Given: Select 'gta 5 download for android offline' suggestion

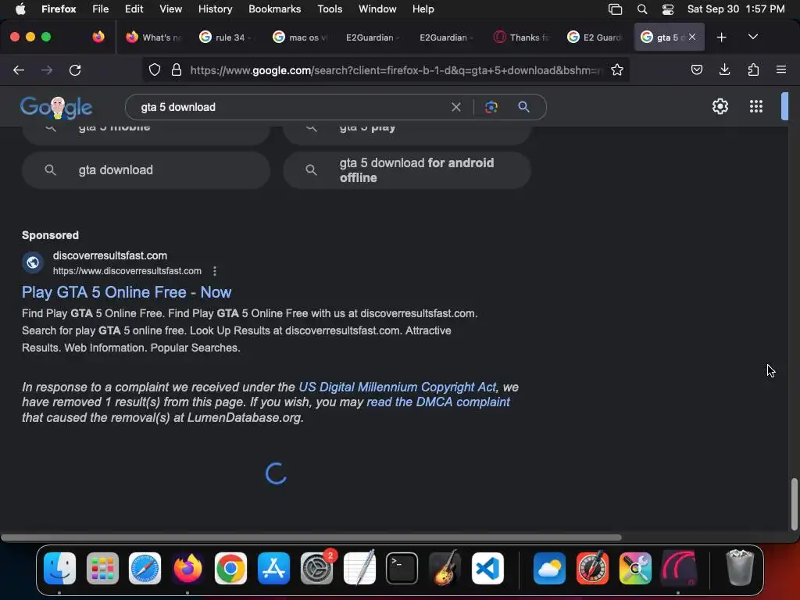Looking at the screenshot, I should click(407, 170).
